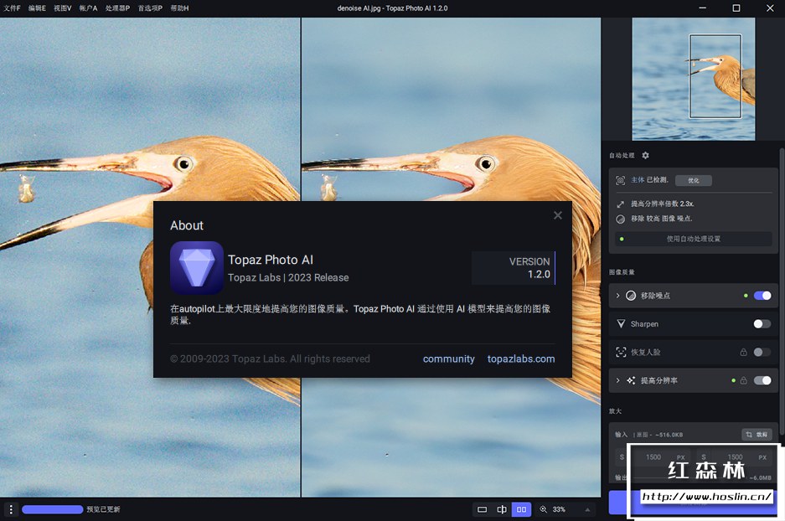Toggle the 恢复人脸 switch
The height and width of the screenshot is (521, 785).
tap(762, 353)
